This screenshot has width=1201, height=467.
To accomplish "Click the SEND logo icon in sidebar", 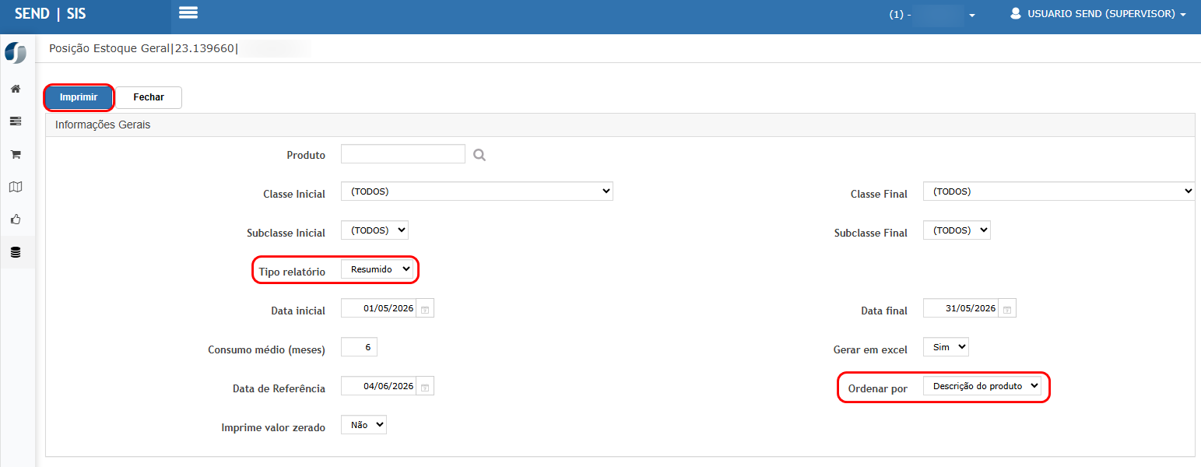I will pos(15,53).
